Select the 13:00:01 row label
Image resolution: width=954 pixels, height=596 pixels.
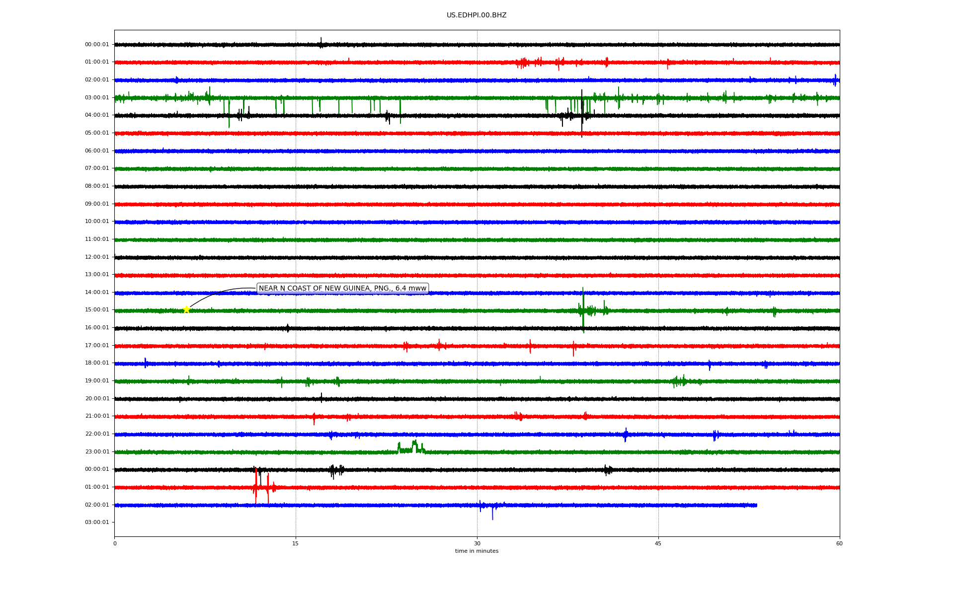tap(97, 275)
